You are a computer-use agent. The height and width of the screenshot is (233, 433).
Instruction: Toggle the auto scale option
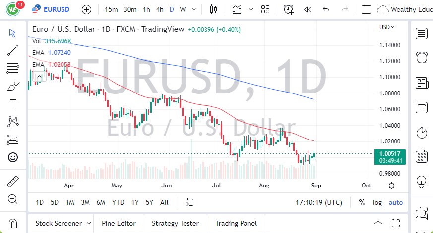pyautogui.click(x=396, y=202)
